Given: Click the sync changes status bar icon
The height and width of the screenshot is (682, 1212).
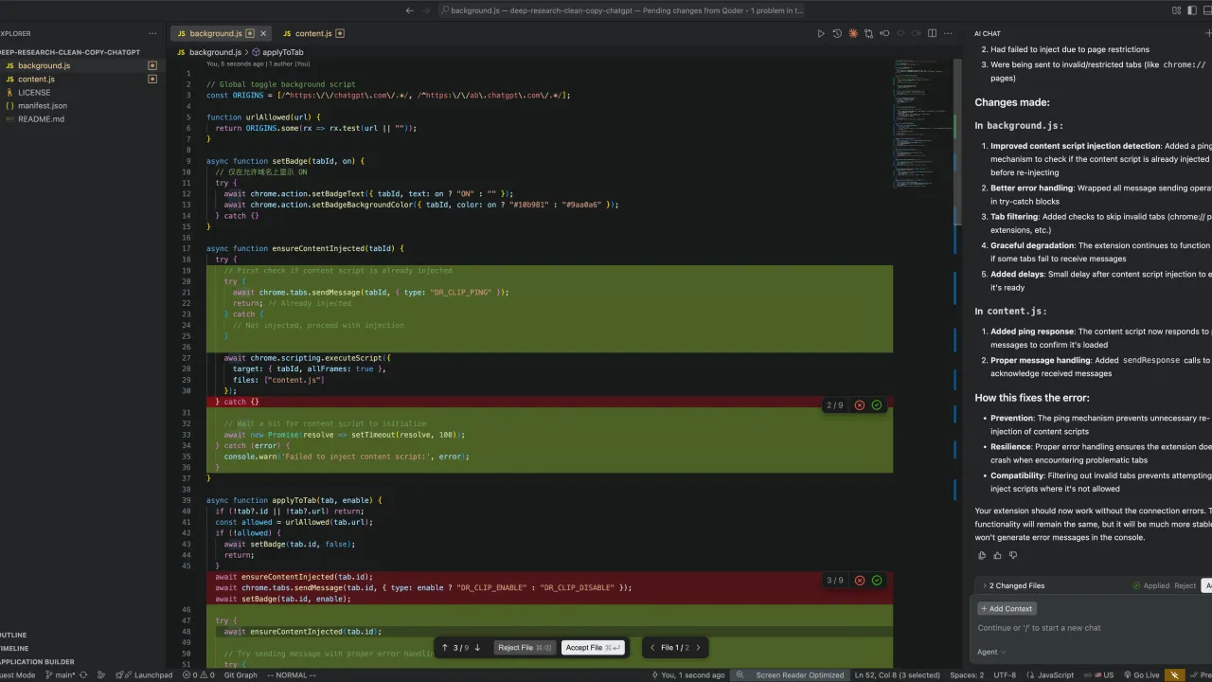Looking at the screenshot, I should click(84, 675).
